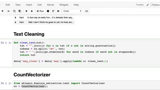Click into the CountVectorizer import code cell
Viewport: 160px width, 90px height.
pyautogui.click(x=86, y=85)
